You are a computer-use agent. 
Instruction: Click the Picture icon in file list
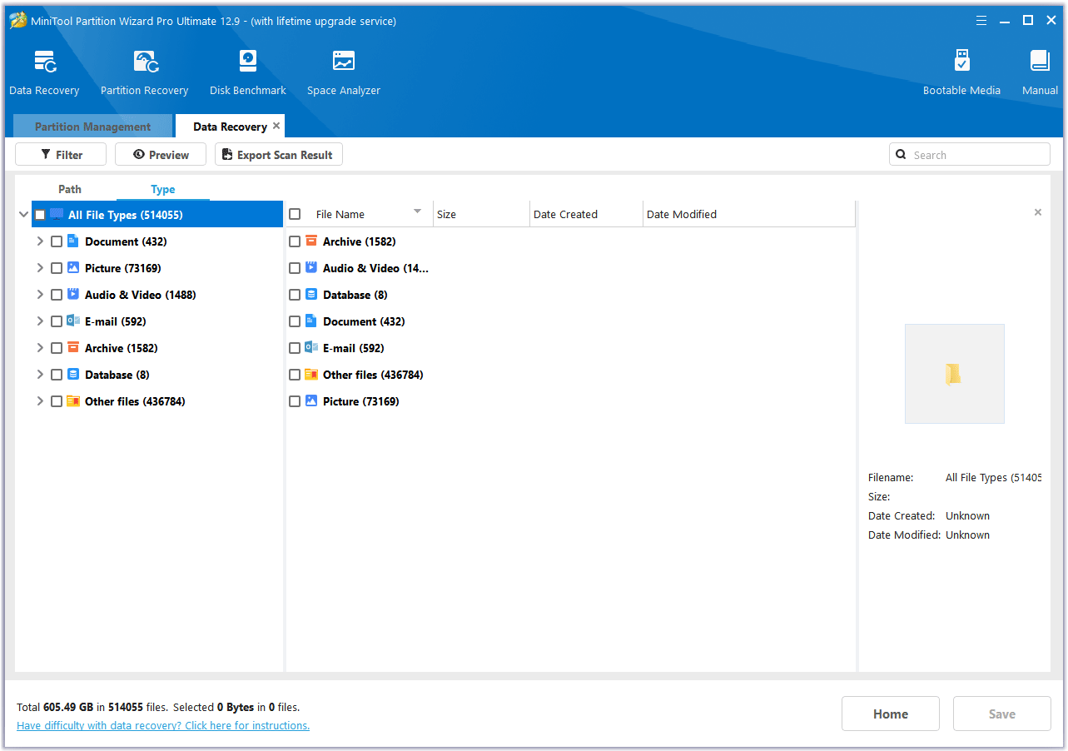(311, 401)
